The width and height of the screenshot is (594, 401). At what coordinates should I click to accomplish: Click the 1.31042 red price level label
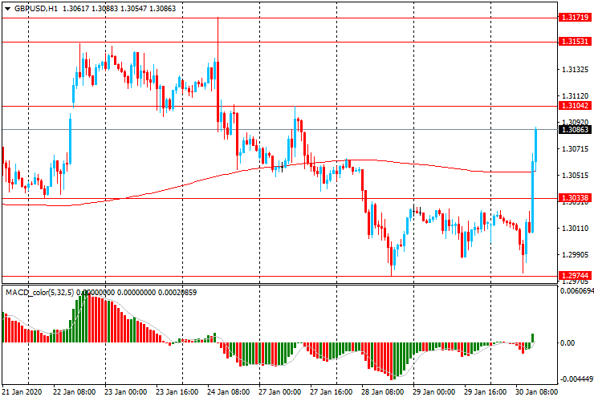[x=575, y=106]
